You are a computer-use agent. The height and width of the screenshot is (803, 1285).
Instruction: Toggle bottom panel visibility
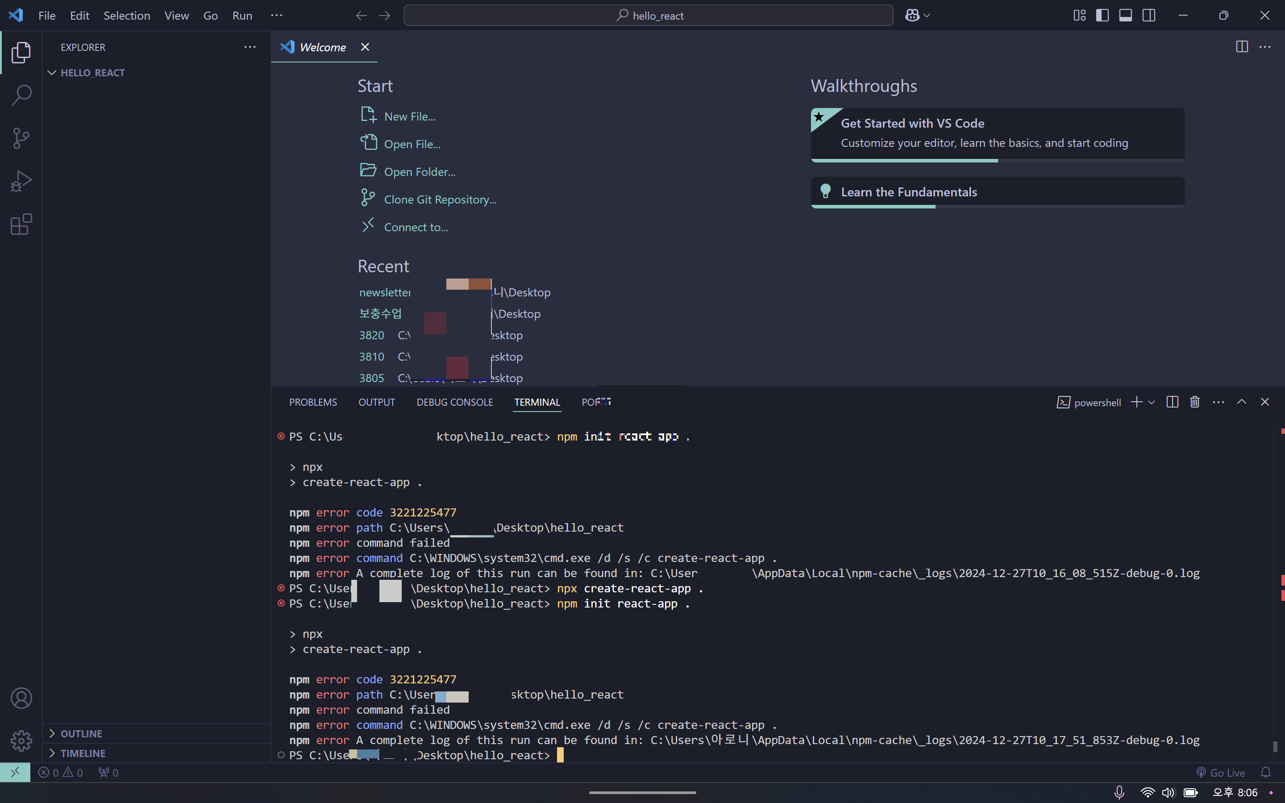point(1125,16)
